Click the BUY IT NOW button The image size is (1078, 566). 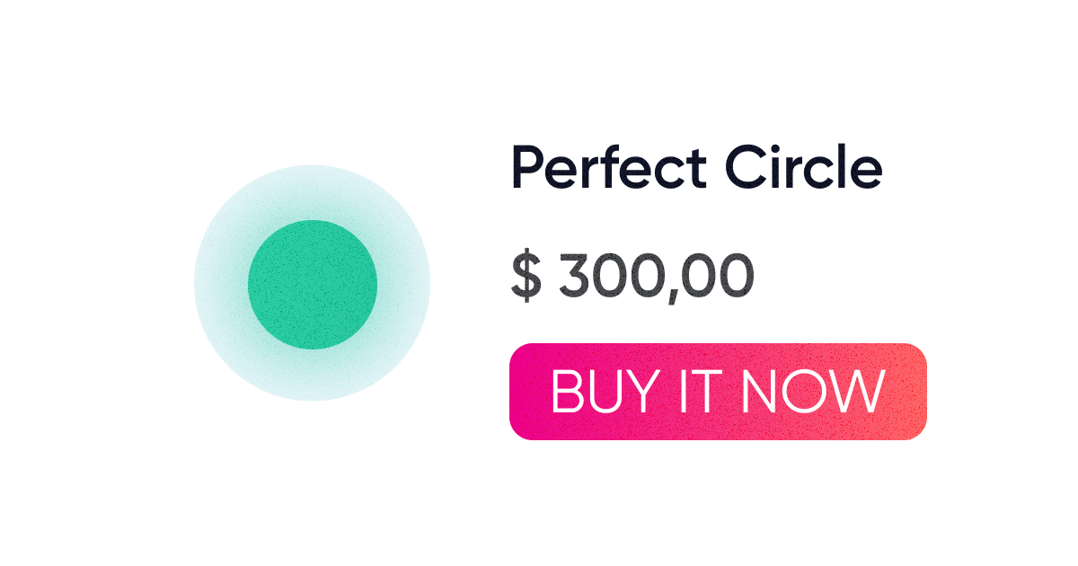click(717, 392)
